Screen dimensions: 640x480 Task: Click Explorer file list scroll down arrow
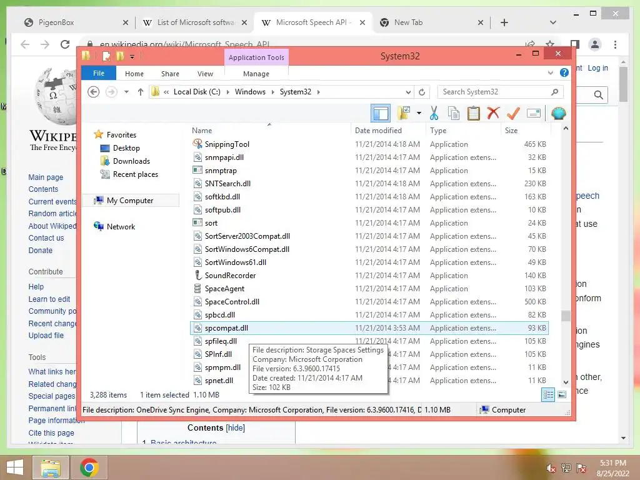tap(566, 382)
